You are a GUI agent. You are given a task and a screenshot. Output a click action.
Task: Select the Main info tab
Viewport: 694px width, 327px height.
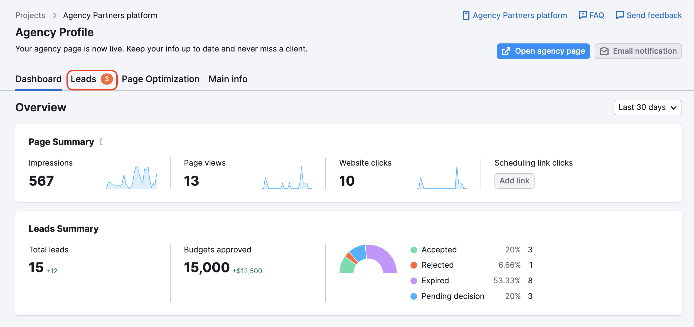[228, 79]
